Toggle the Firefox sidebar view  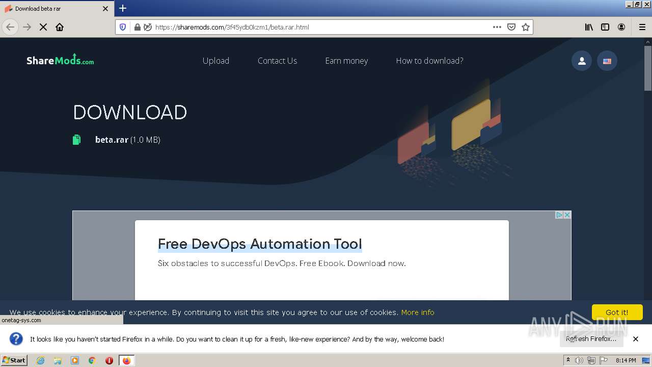[605, 27]
